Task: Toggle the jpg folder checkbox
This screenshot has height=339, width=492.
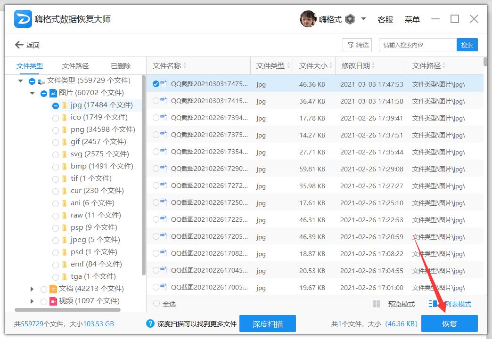Action: (x=56, y=106)
